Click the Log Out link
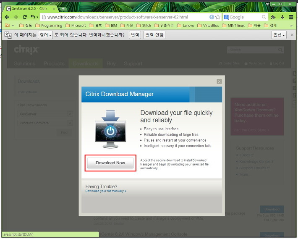The width and height of the screenshot is (298, 239). coord(277,63)
